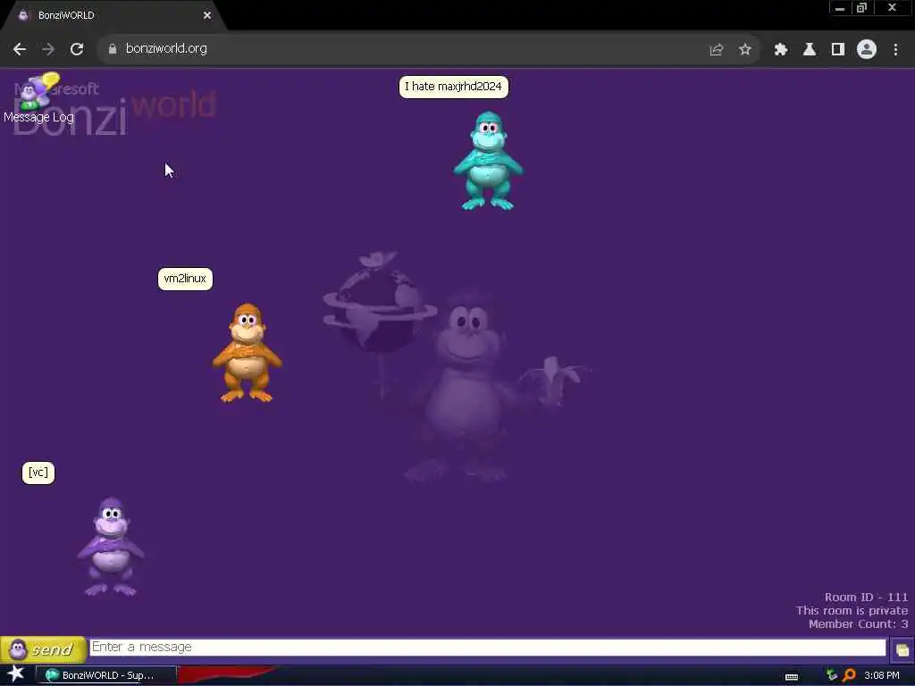
Task: Focus the 'Enter a message' field
Action: tap(488, 648)
